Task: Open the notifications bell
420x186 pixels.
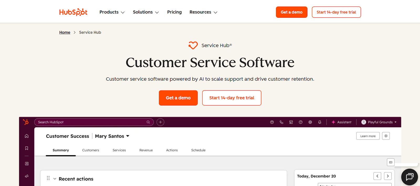Action: [x=320, y=122]
